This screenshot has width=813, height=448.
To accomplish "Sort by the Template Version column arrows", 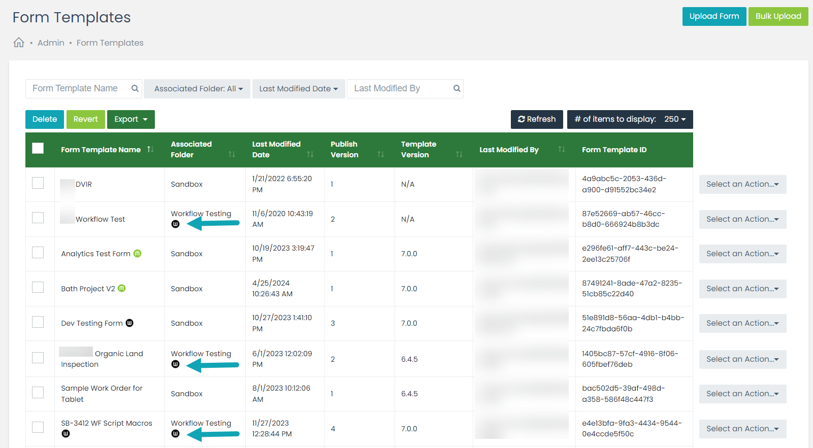I will point(459,154).
